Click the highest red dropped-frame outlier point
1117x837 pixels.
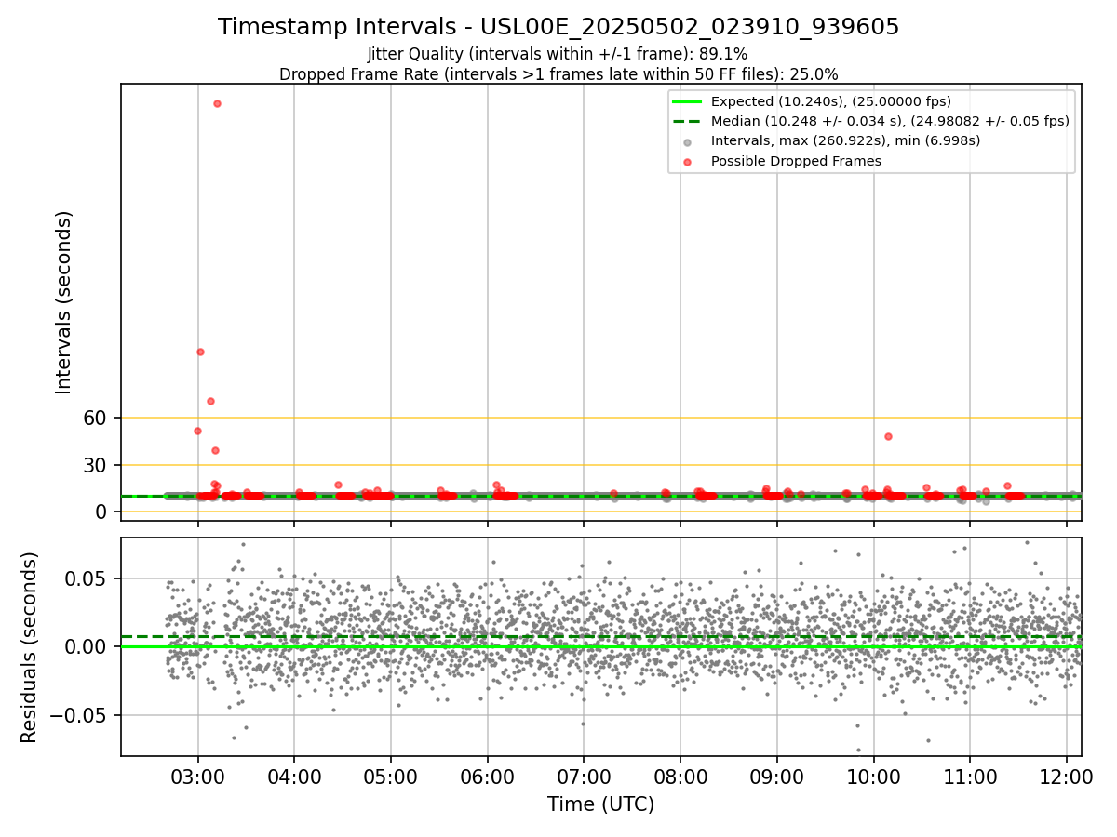coord(217,103)
